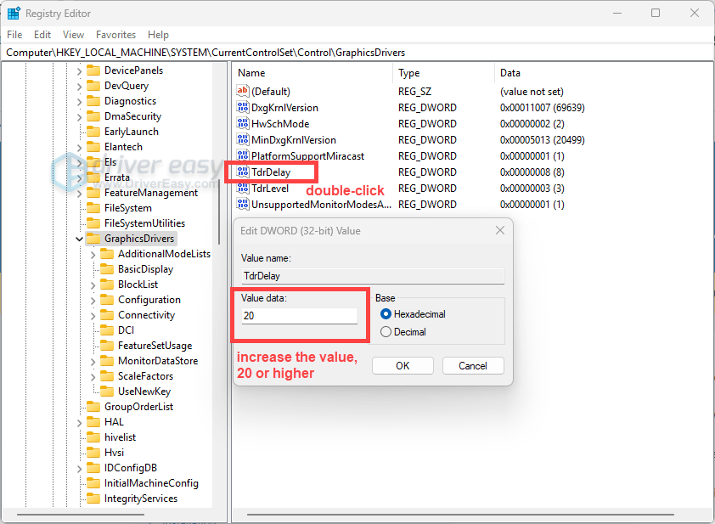The image size is (715, 524).
Task: Click the folder icon for IntegrityServices
Action: tap(93, 499)
